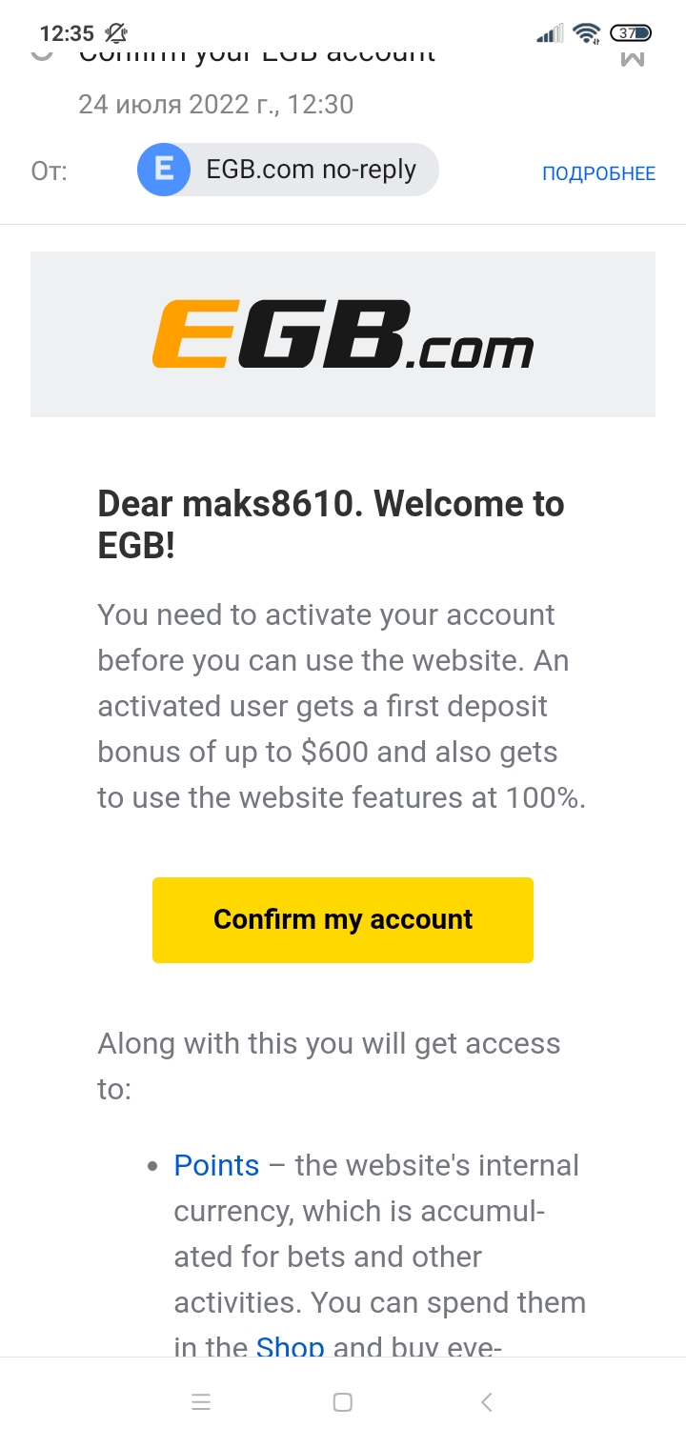Screen dimensions: 686x1448
Task: Tap the back arrow in navigation bar
Action: (486, 1401)
